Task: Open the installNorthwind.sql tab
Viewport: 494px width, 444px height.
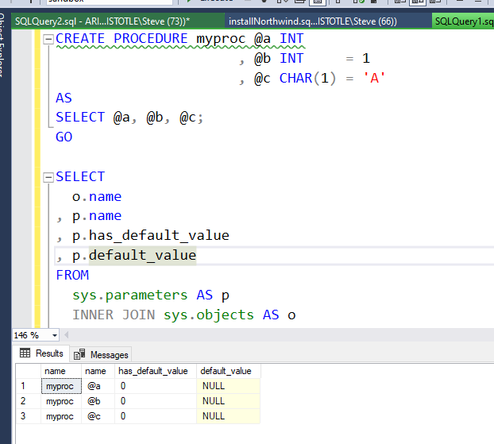Action: coord(312,21)
